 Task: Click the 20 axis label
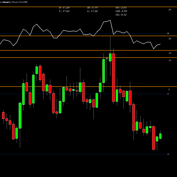[x=170, y=39]
